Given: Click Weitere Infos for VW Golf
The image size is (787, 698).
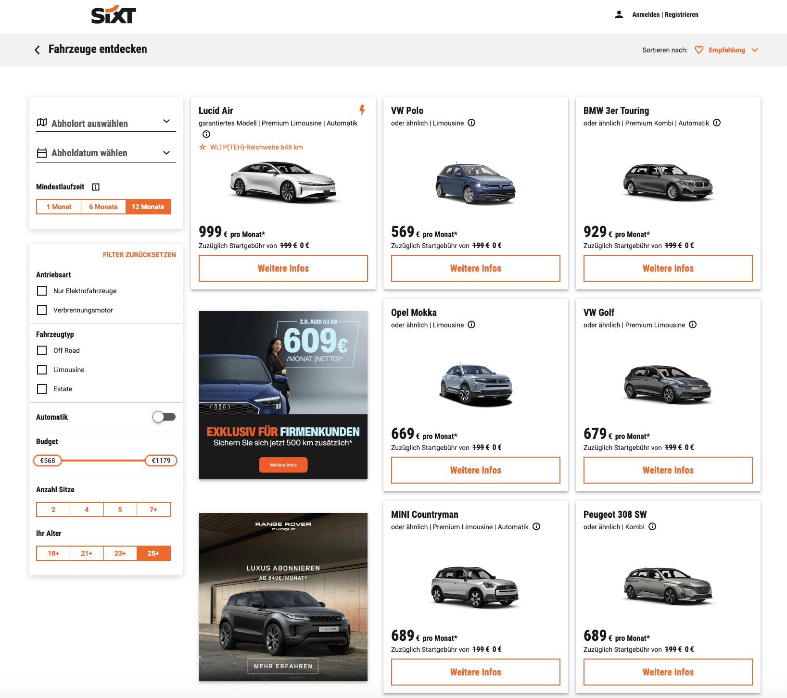Looking at the screenshot, I should [668, 470].
